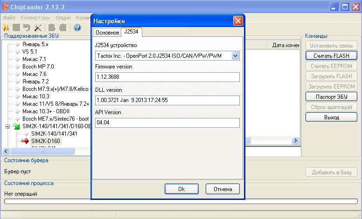
Task: Click the green arrow icon of SIM2K group
Action: tap(16, 126)
